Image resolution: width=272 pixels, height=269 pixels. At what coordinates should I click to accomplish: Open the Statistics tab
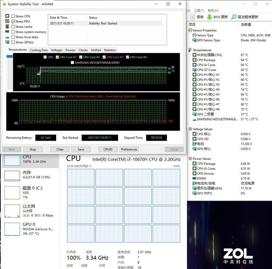point(110,50)
